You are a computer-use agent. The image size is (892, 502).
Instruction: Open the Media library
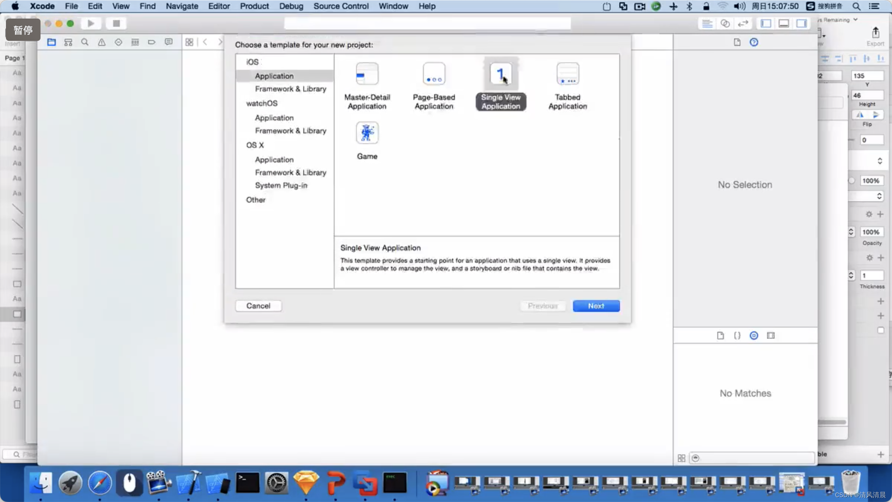pyautogui.click(x=771, y=336)
